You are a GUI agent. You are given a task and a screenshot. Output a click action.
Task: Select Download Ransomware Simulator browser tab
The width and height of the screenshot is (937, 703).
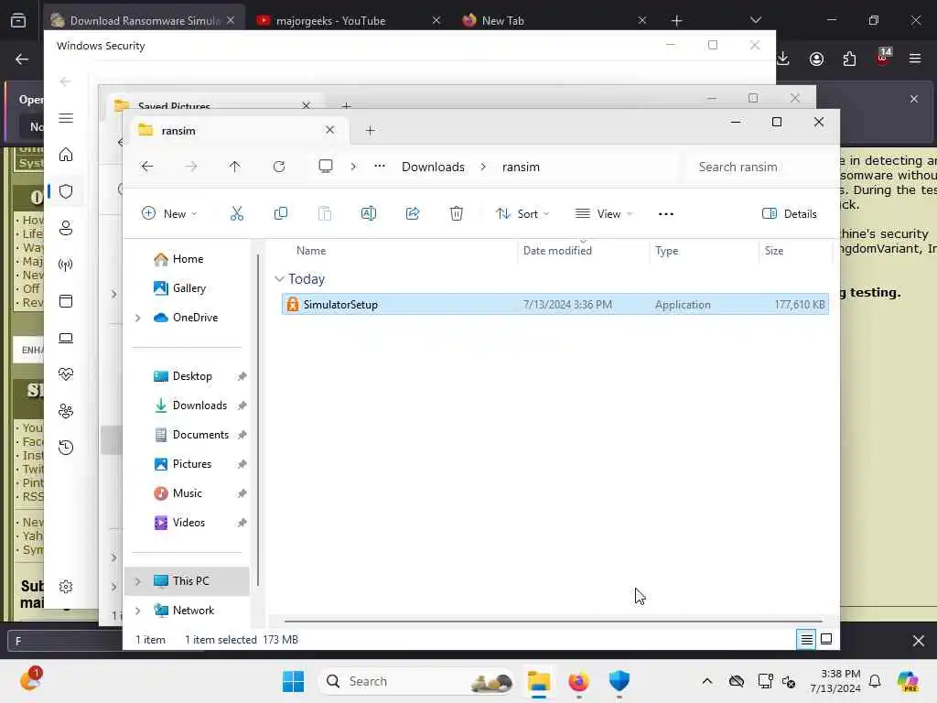[144, 20]
